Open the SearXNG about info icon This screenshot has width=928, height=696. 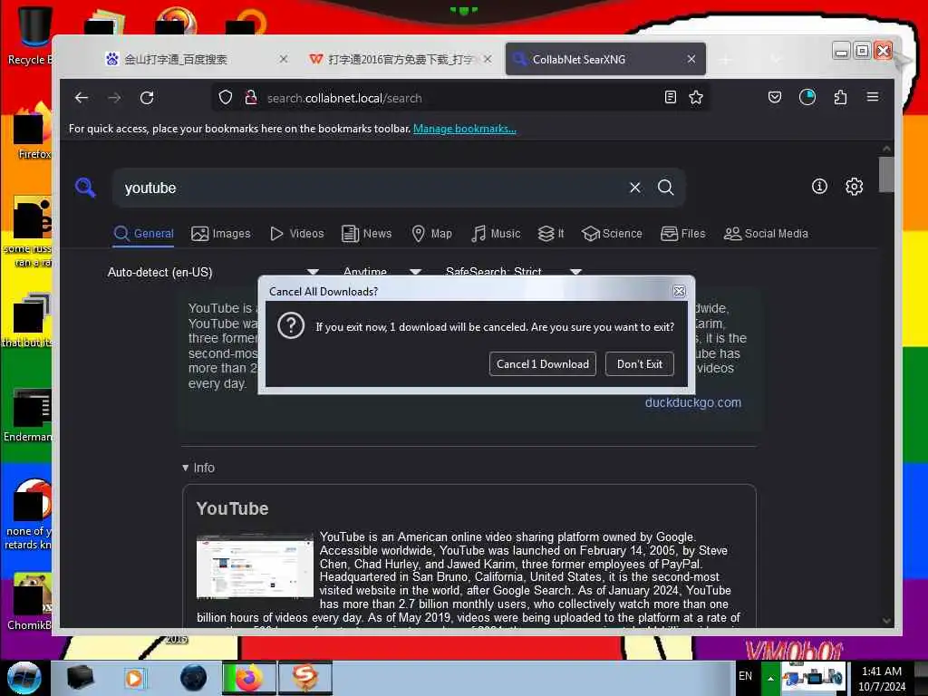point(819,187)
